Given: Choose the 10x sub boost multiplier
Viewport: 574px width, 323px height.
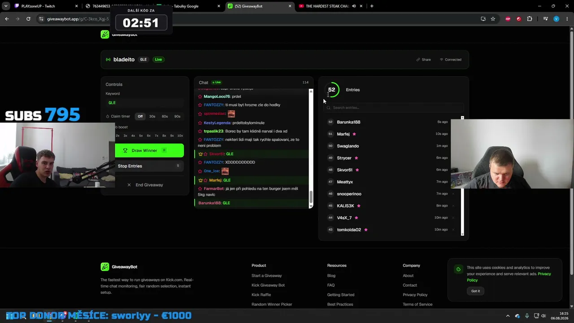Looking at the screenshot, I should pos(180,135).
